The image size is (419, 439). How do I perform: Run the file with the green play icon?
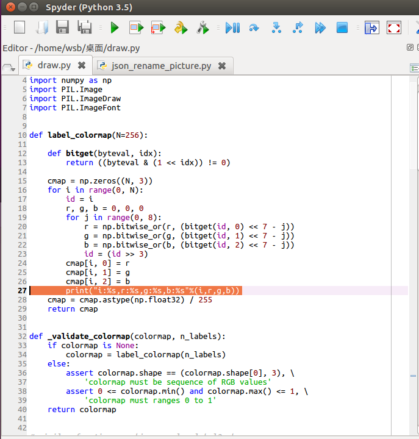114,27
